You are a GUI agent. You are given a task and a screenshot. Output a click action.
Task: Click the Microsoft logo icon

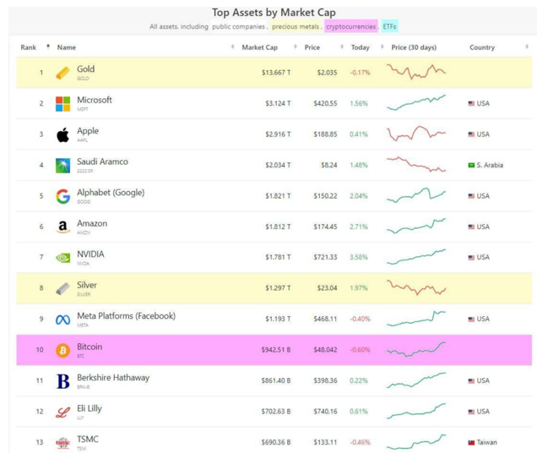62,104
